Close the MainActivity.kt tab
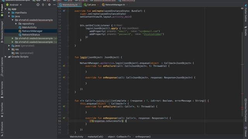The height and width of the screenshot is (139, 248). (x=80, y=5)
